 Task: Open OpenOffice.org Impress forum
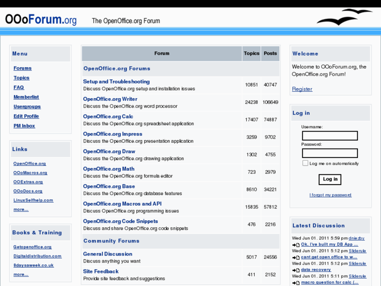pyautogui.click(x=113, y=134)
